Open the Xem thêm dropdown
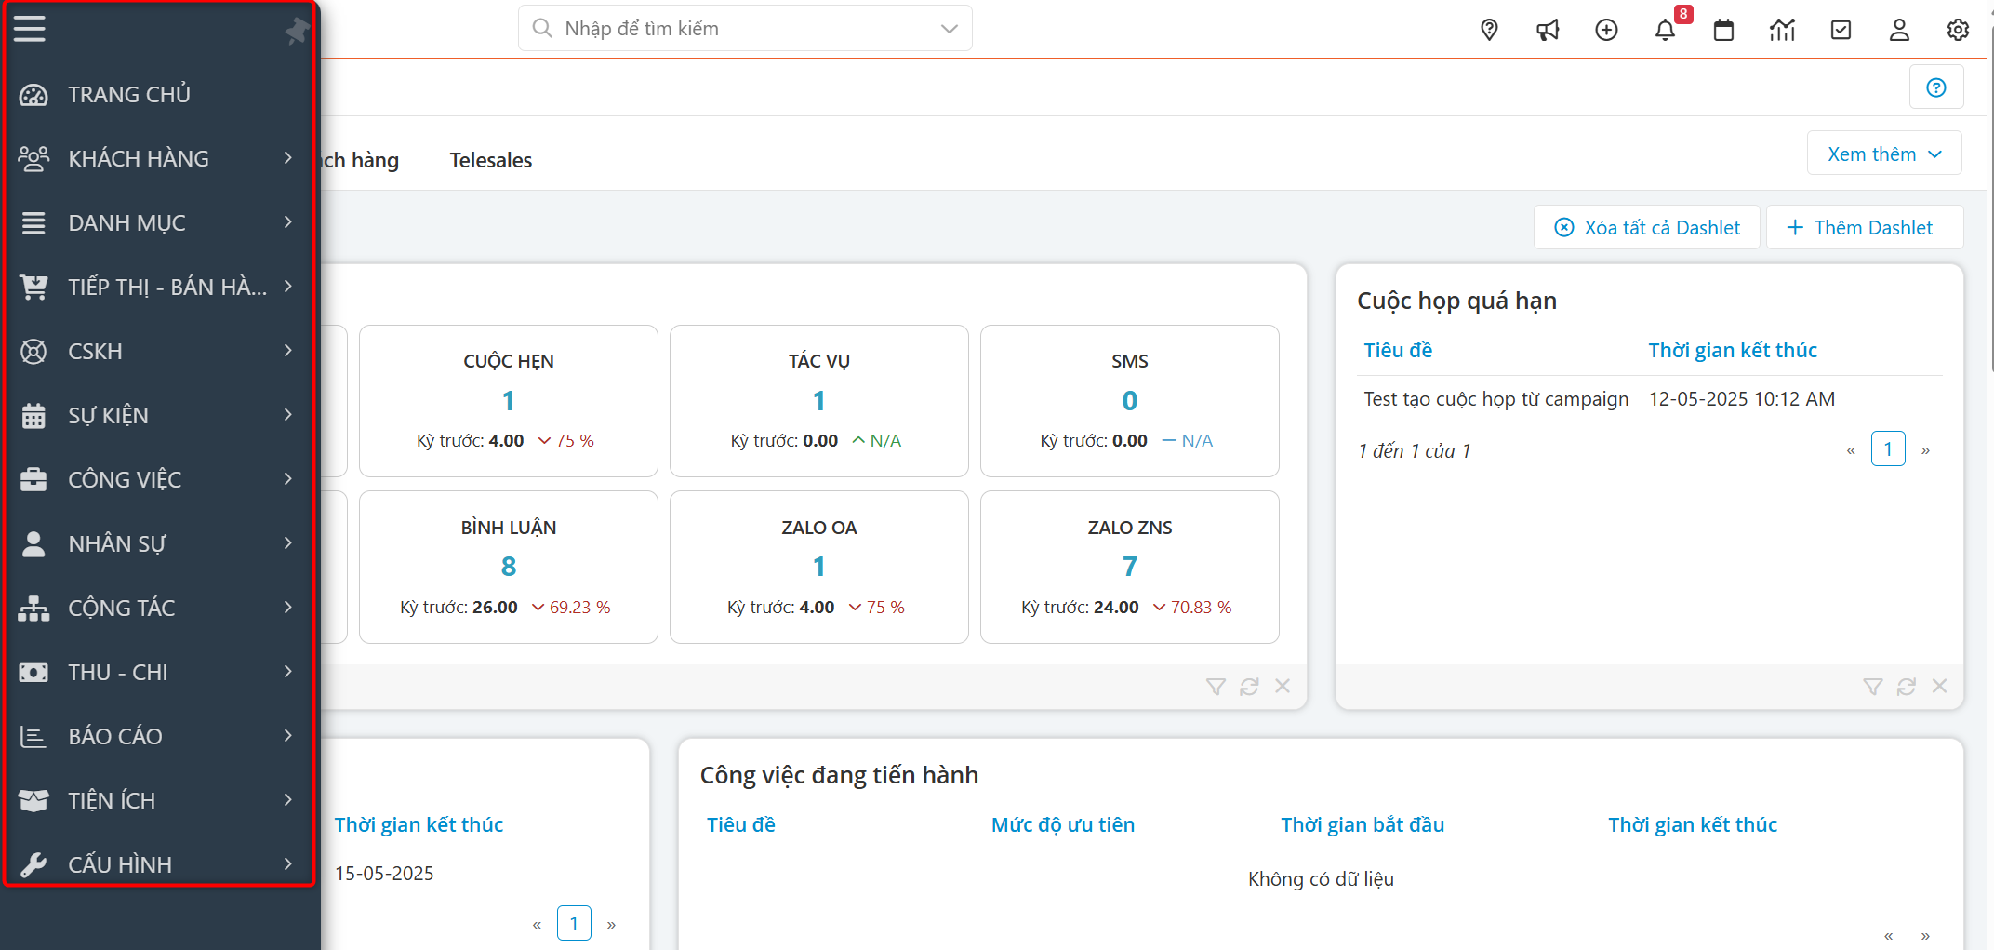The width and height of the screenshot is (1994, 950). click(x=1883, y=154)
